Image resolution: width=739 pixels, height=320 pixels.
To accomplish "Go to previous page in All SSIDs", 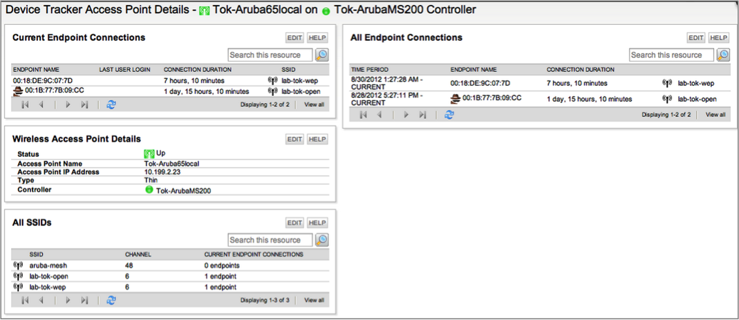I will tap(41, 300).
